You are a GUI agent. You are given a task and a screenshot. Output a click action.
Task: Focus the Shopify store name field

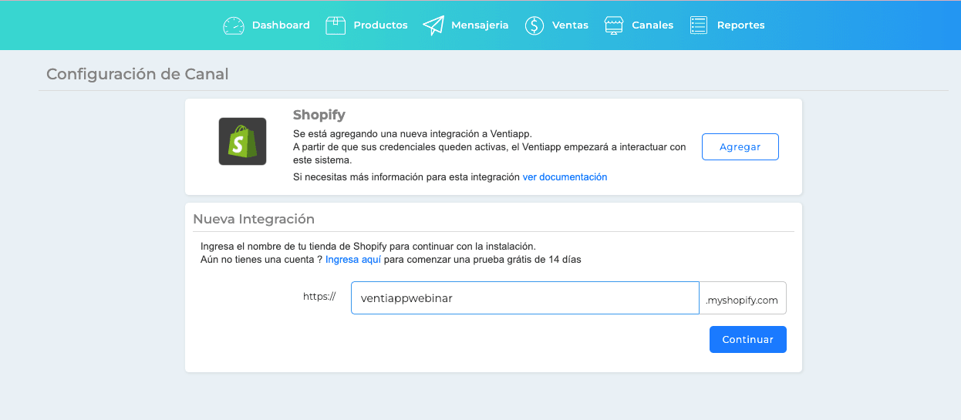(x=525, y=298)
